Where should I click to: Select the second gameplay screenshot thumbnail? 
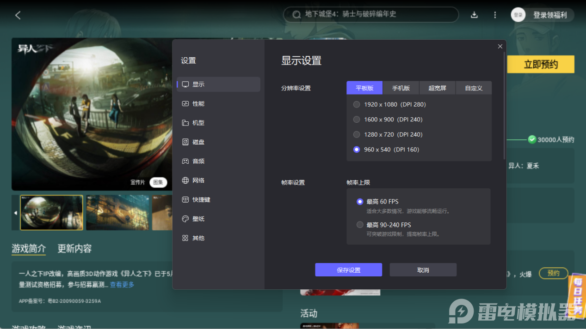[x=117, y=212]
